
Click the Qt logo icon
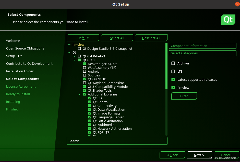[228, 20]
